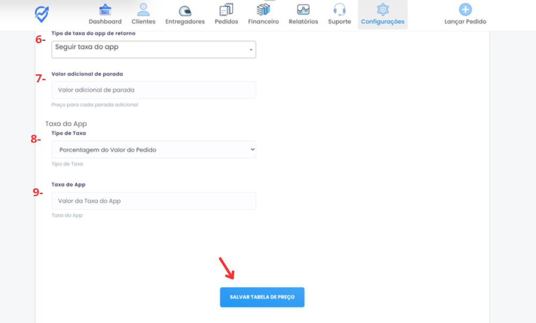
Task: Select the Financeiro menu label
Action: (263, 22)
